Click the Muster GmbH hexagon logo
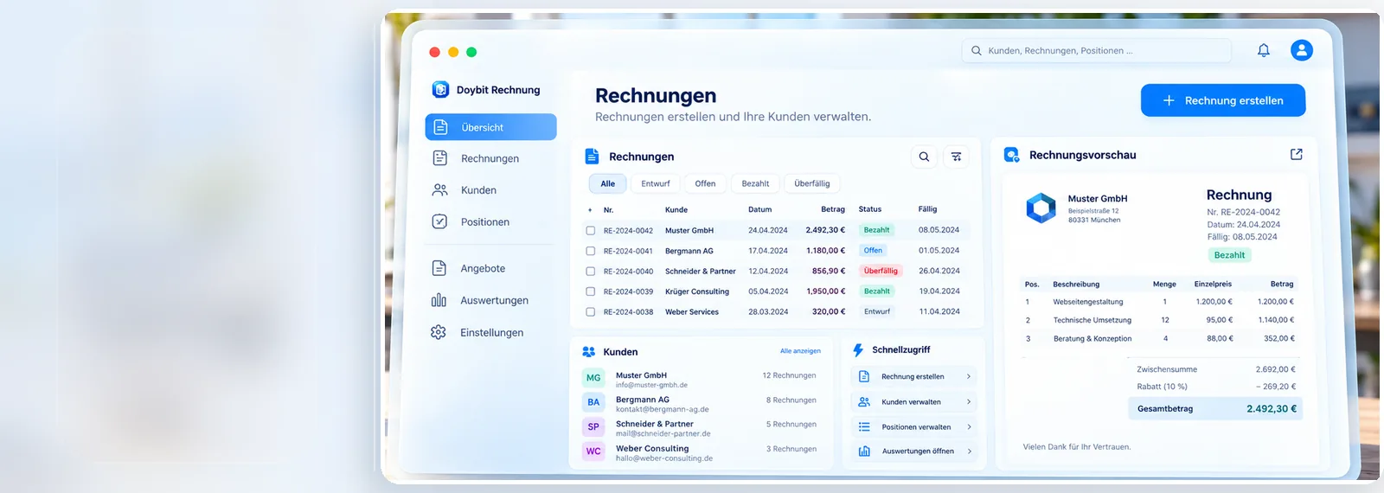 (x=1041, y=208)
